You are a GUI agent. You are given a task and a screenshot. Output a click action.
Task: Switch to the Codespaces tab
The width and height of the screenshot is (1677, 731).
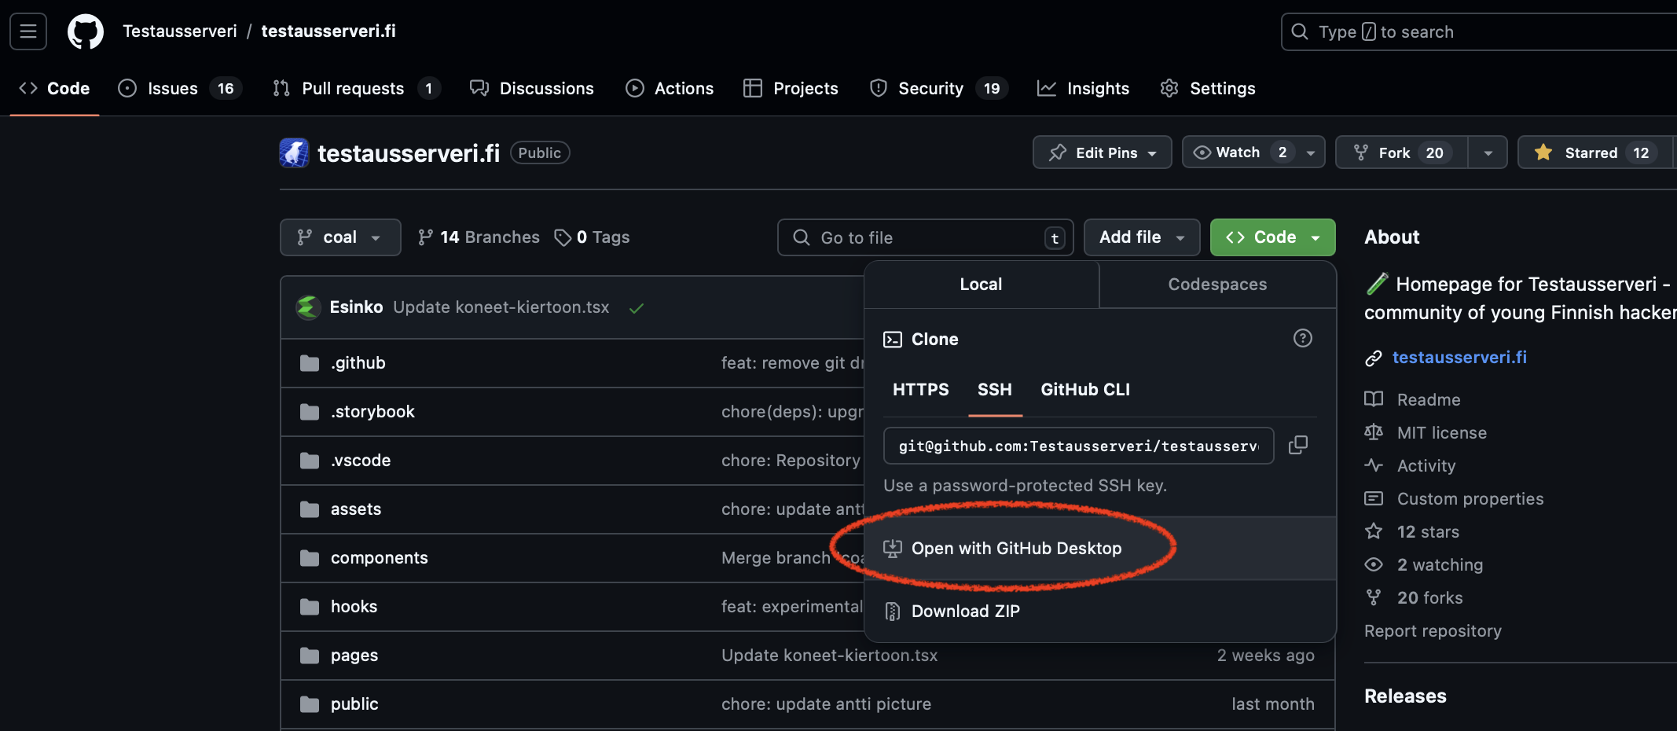[x=1216, y=285]
